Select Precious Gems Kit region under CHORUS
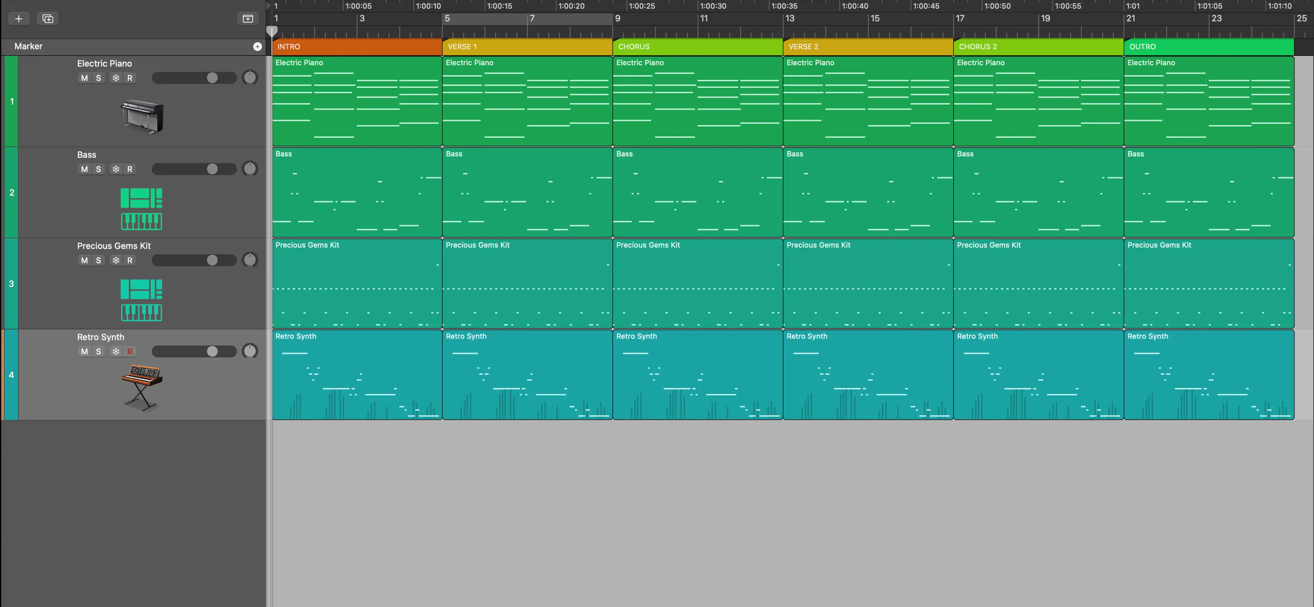 (x=698, y=284)
